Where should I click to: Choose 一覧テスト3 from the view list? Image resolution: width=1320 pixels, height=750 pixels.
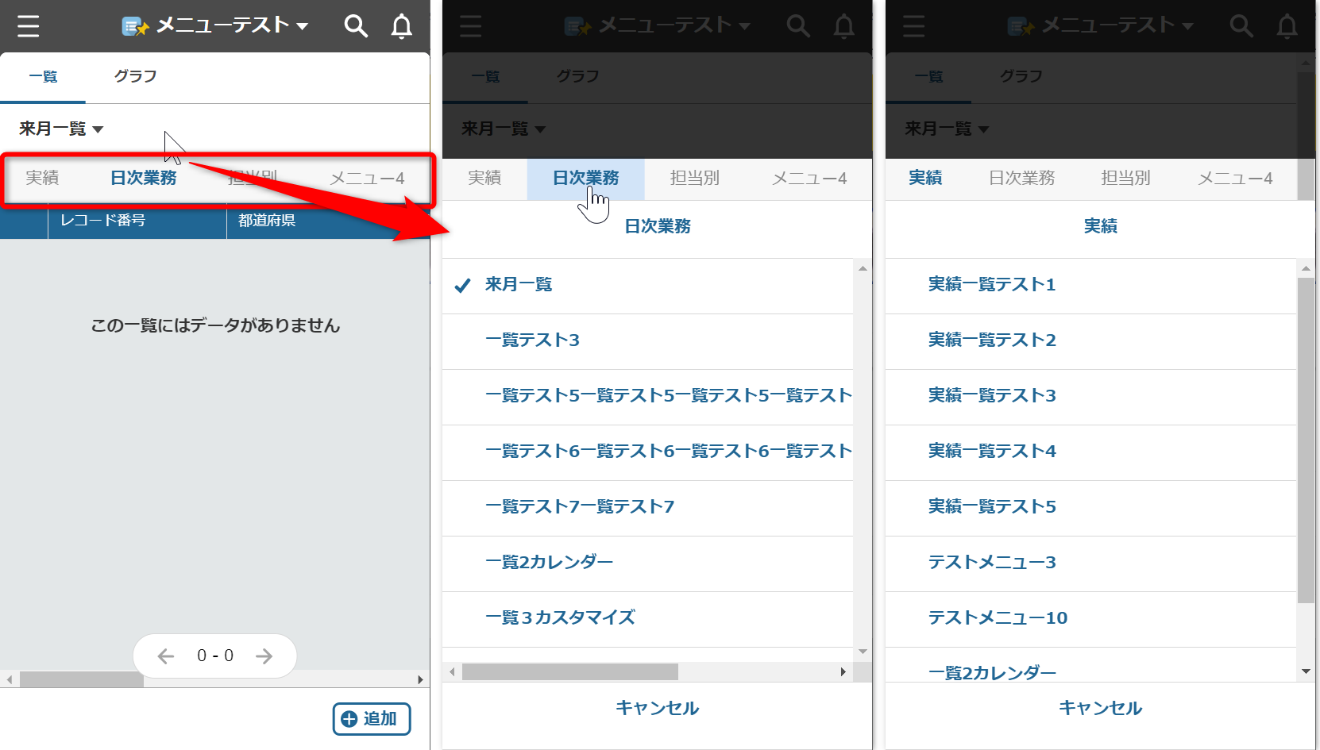pyautogui.click(x=532, y=340)
